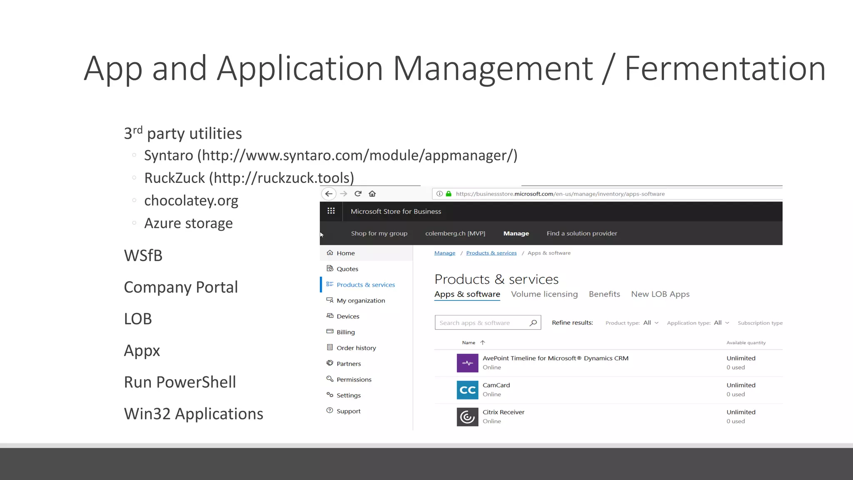Go to the browser home icon
The image size is (853, 480).
(x=372, y=194)
